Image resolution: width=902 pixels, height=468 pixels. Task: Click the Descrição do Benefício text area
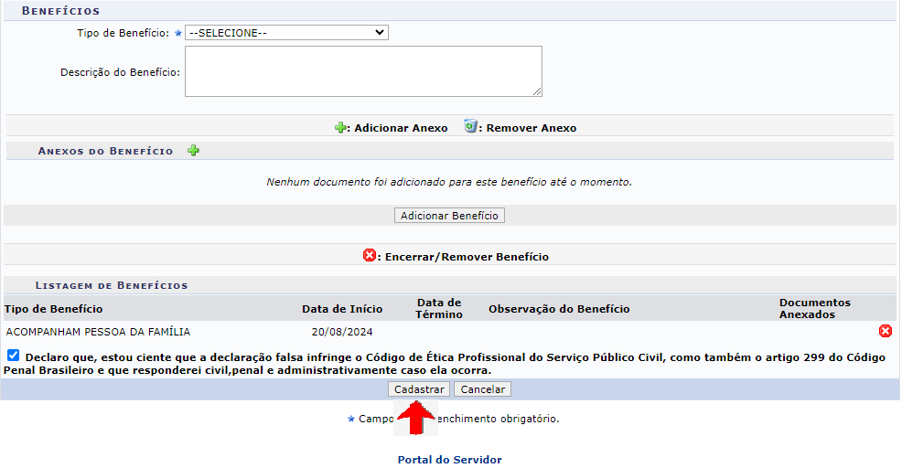362,71
